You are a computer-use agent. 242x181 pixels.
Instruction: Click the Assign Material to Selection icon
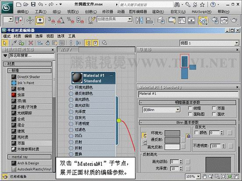pos(21,43)
